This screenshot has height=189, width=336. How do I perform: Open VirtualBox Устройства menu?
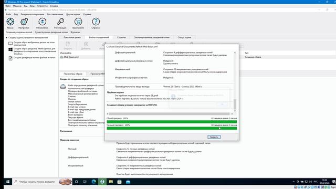(42, 6)
